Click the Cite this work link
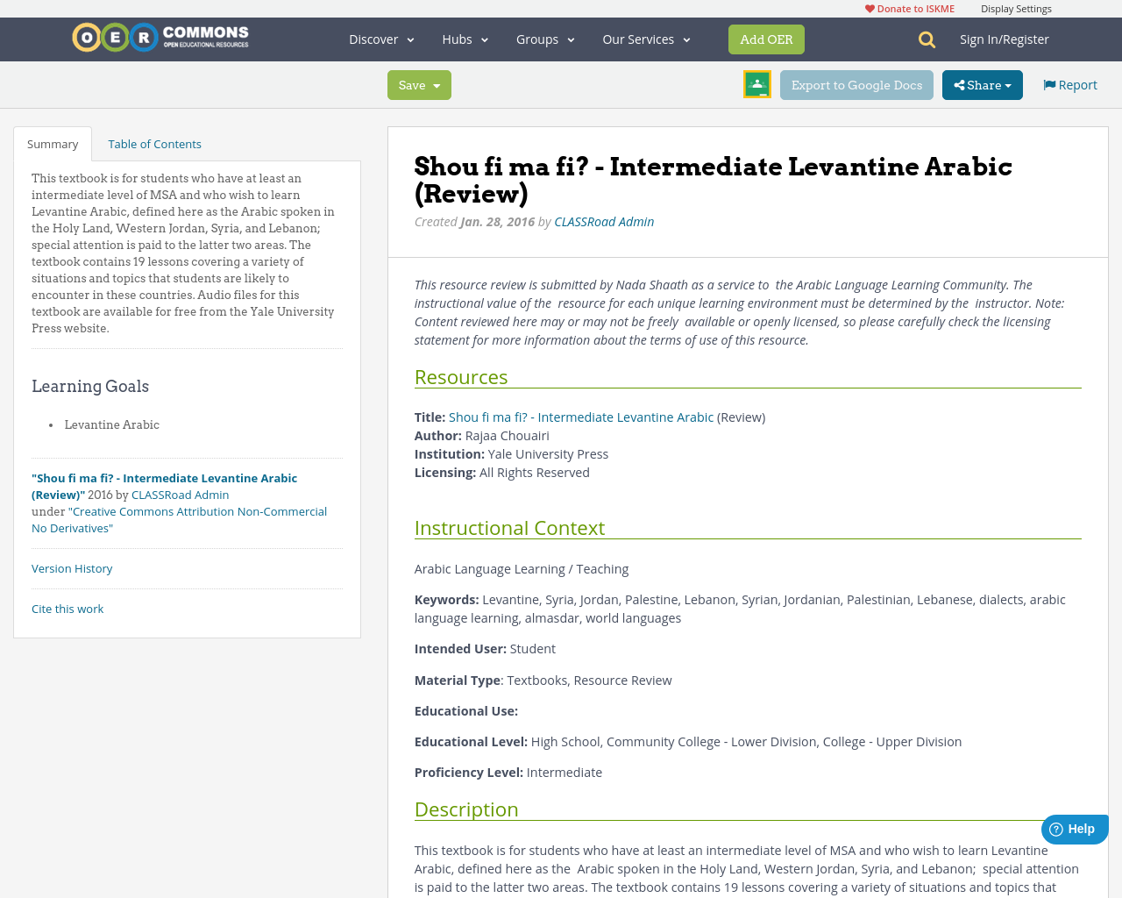1122x898 pixels. click(67, 609)
